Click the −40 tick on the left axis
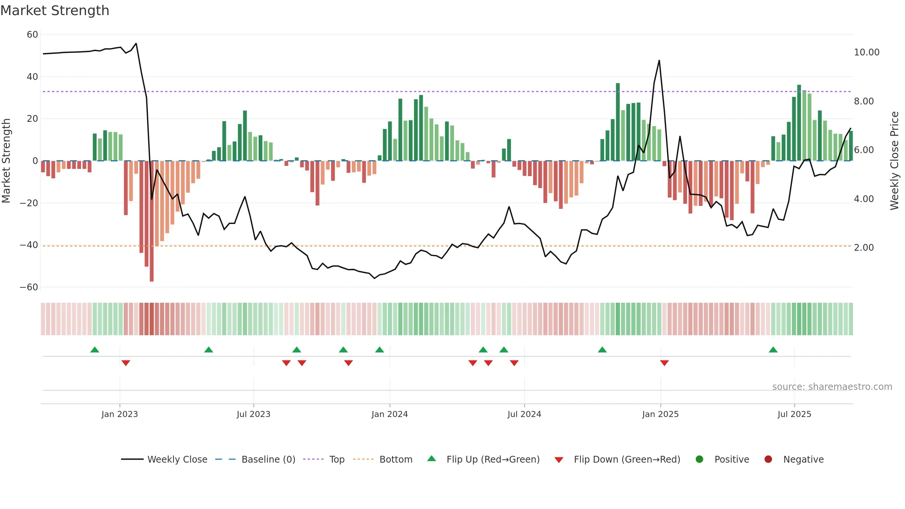This screenshot has width=905, height=509. point(29,245)
